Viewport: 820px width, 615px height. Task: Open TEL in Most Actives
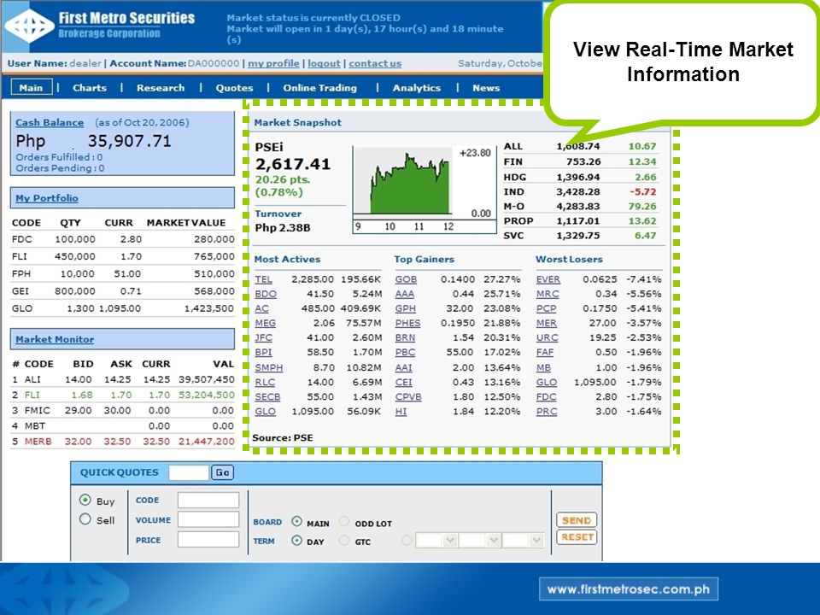264,280
